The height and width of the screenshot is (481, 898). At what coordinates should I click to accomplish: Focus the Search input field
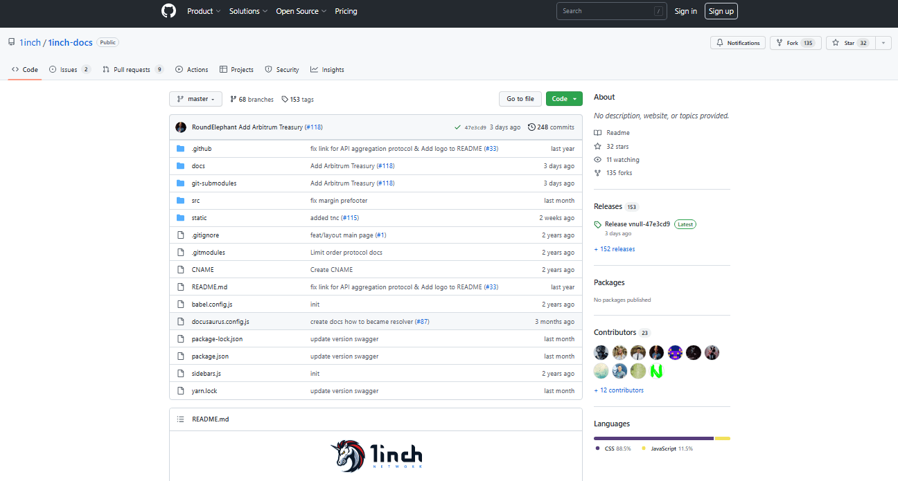coord(610,11)
